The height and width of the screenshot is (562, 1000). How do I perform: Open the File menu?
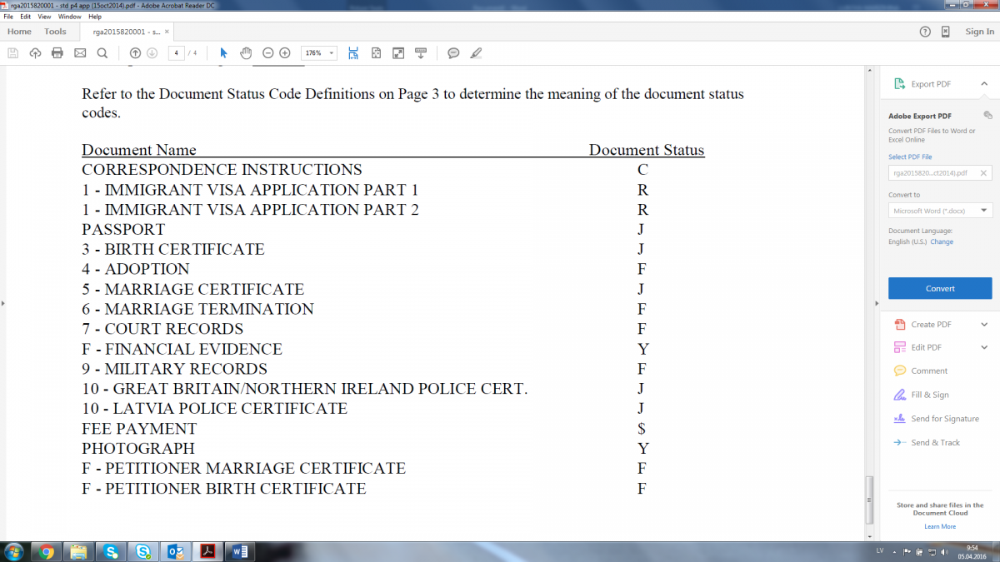click(8, 17)
